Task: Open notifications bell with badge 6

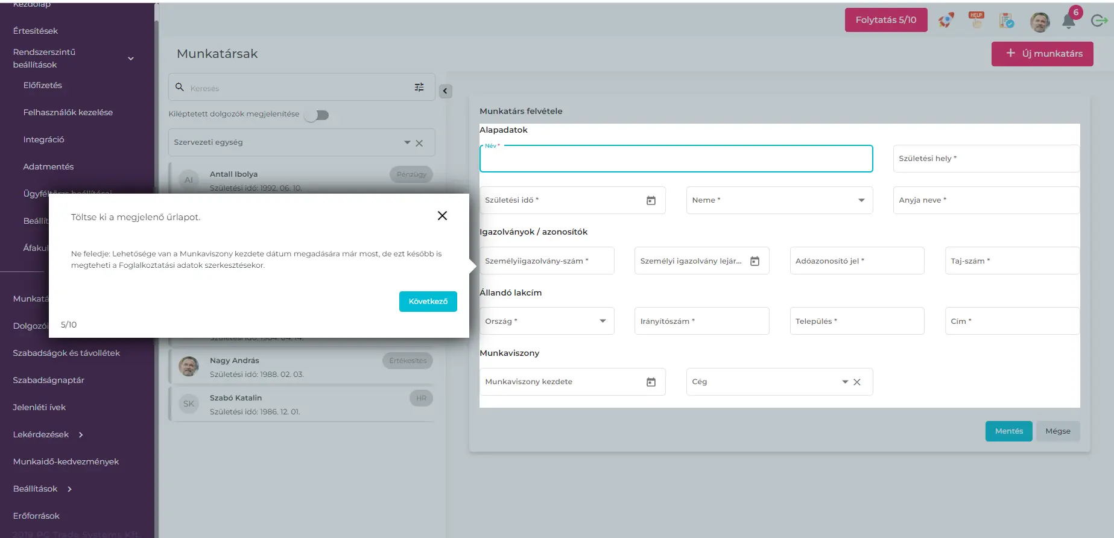Action: (1069, 21)
